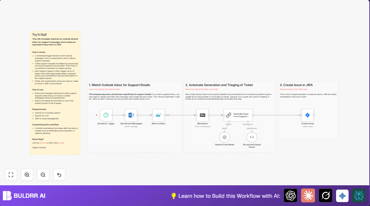370x206 pixels.
Task: Click the 'How to use' heading
Action: [38, 90]
